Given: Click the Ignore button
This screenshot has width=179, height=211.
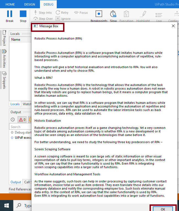Looking at the screenshot, I should [x=63, y=19].
